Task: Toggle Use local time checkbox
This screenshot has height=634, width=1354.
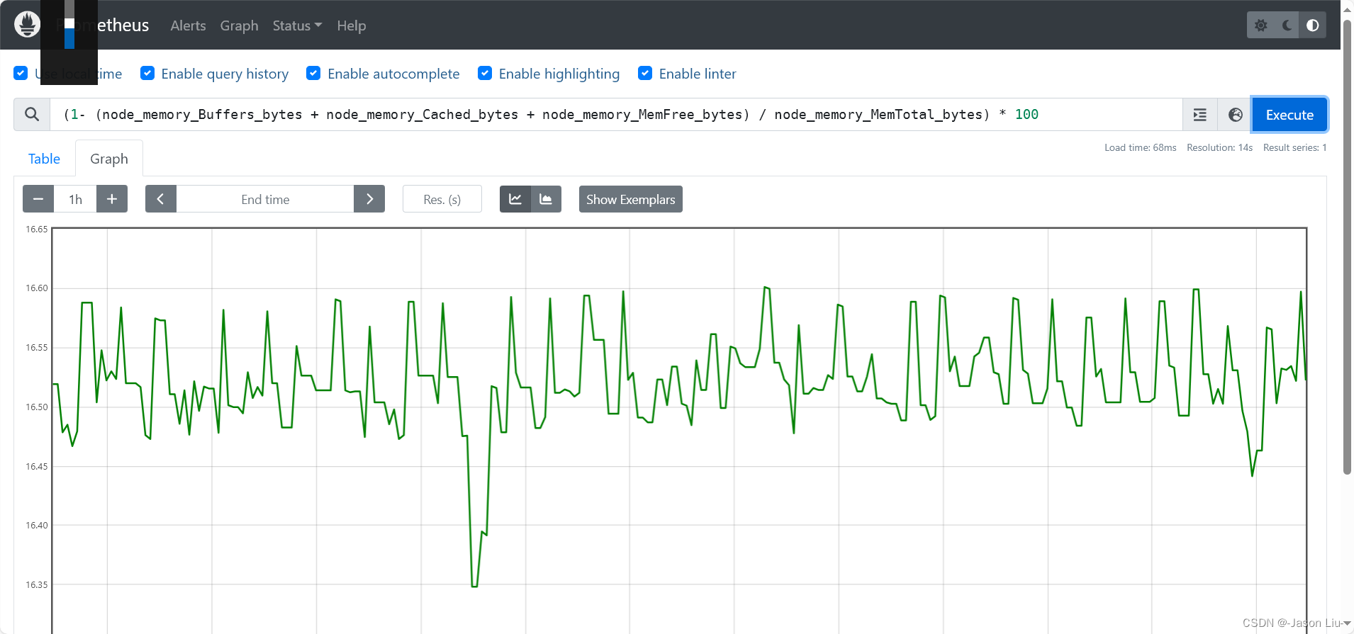Action: 21,73
